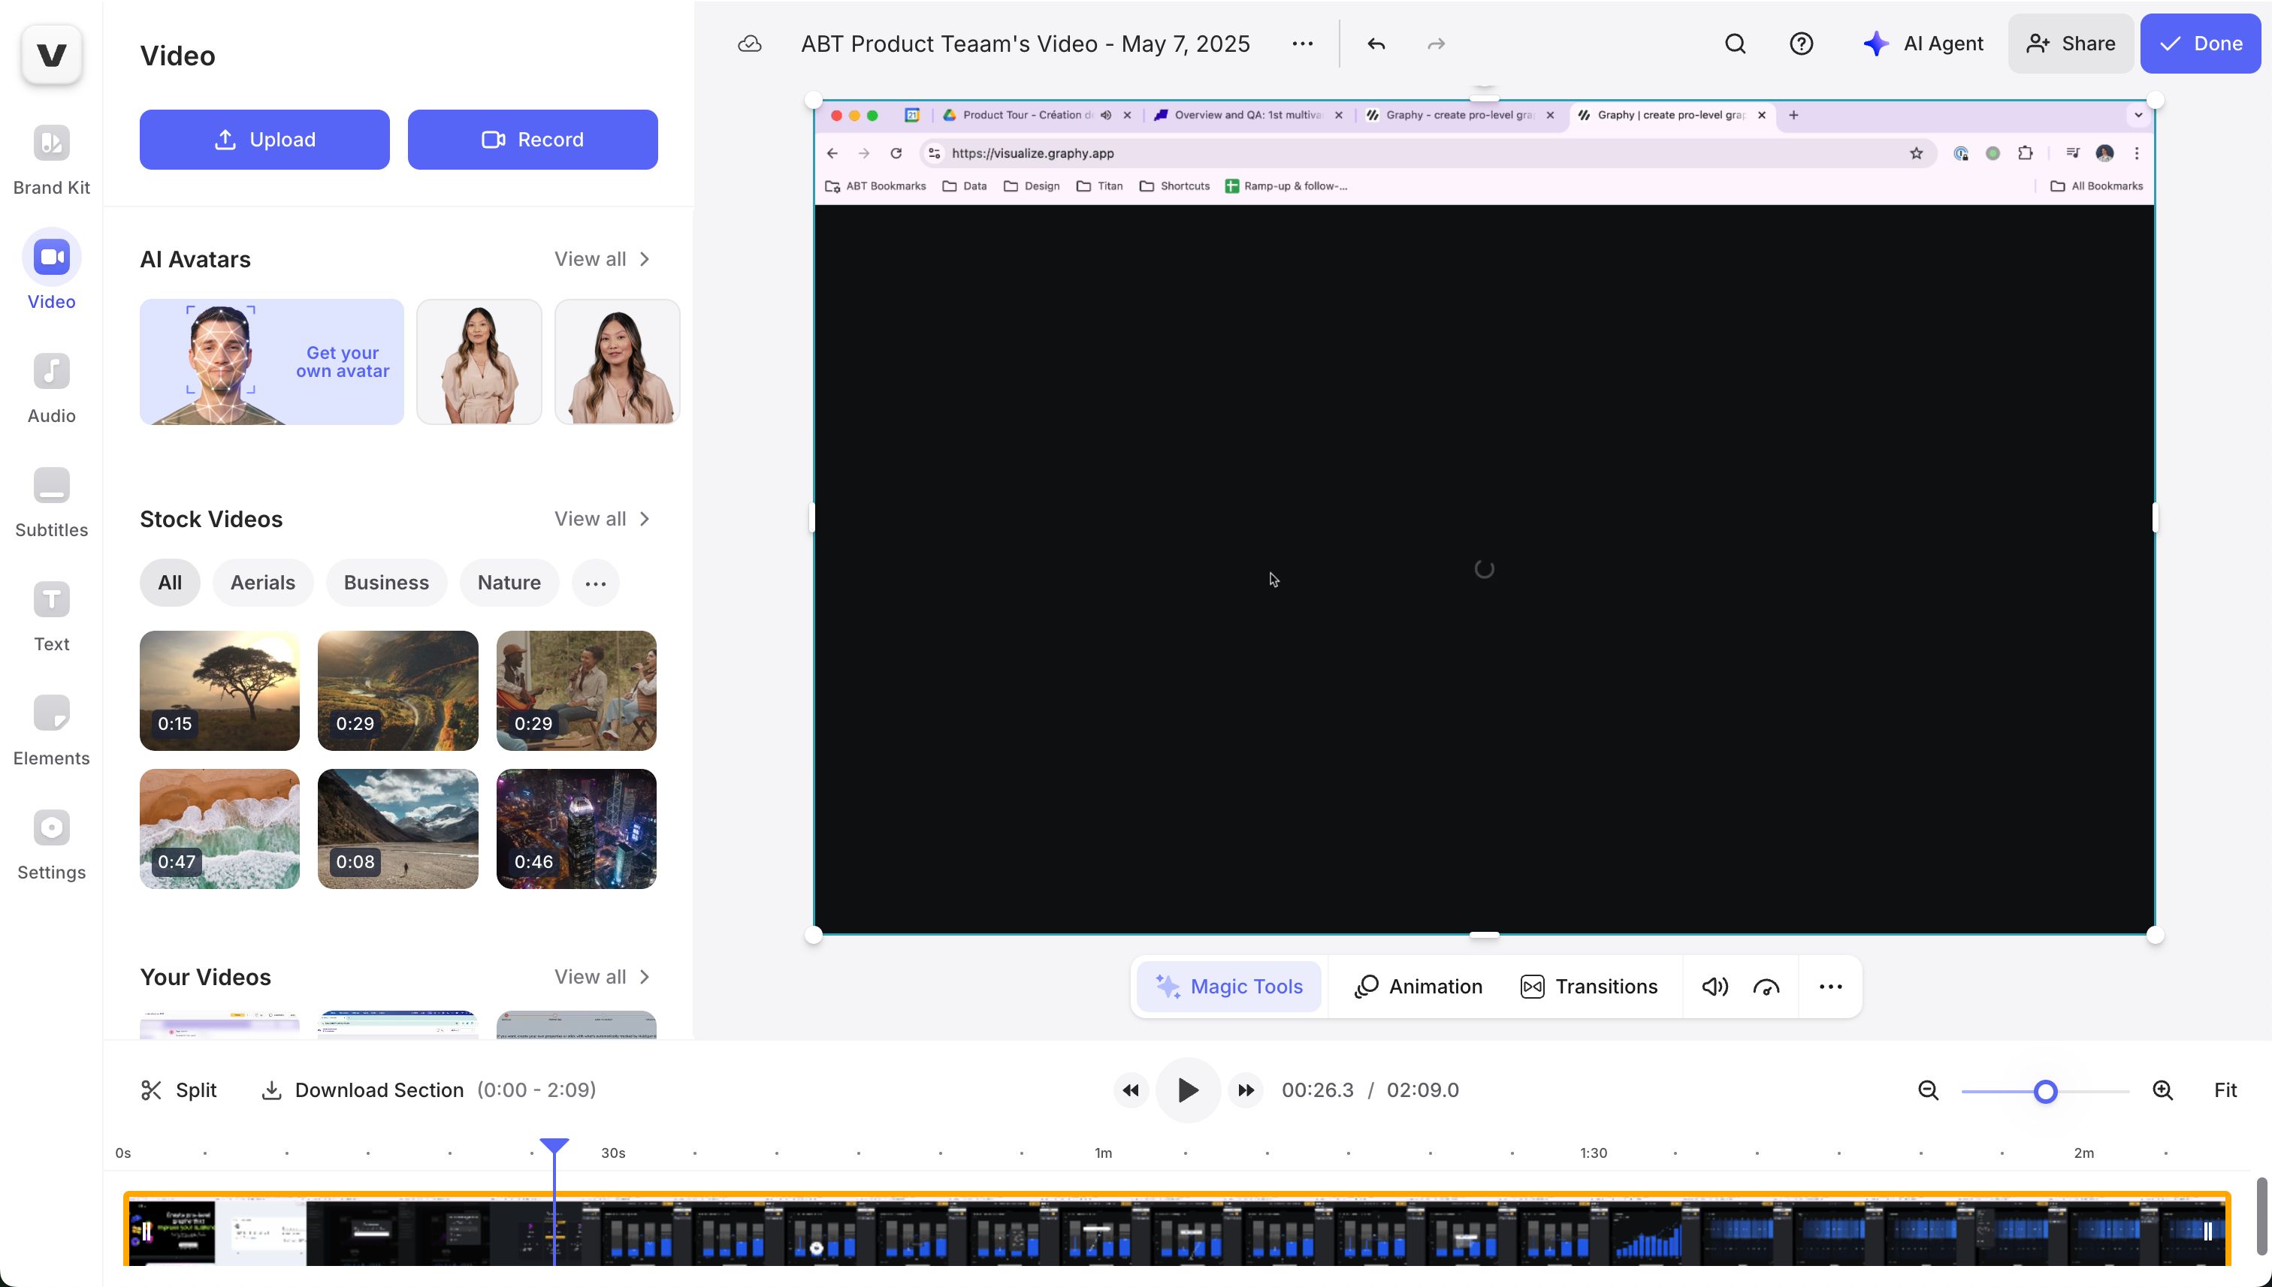Viewport: 2272px width, 1287px height.
Task: Click the clip volume speaker icon
Action: point(1715,987)
